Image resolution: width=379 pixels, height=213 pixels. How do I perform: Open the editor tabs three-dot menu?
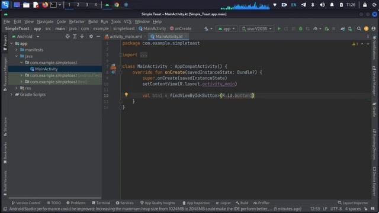tap(368, 37)
